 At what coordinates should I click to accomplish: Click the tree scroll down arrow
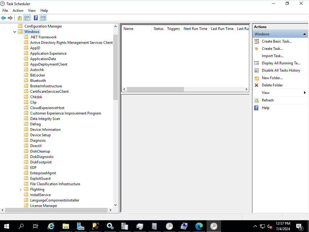tap(115, 205)
